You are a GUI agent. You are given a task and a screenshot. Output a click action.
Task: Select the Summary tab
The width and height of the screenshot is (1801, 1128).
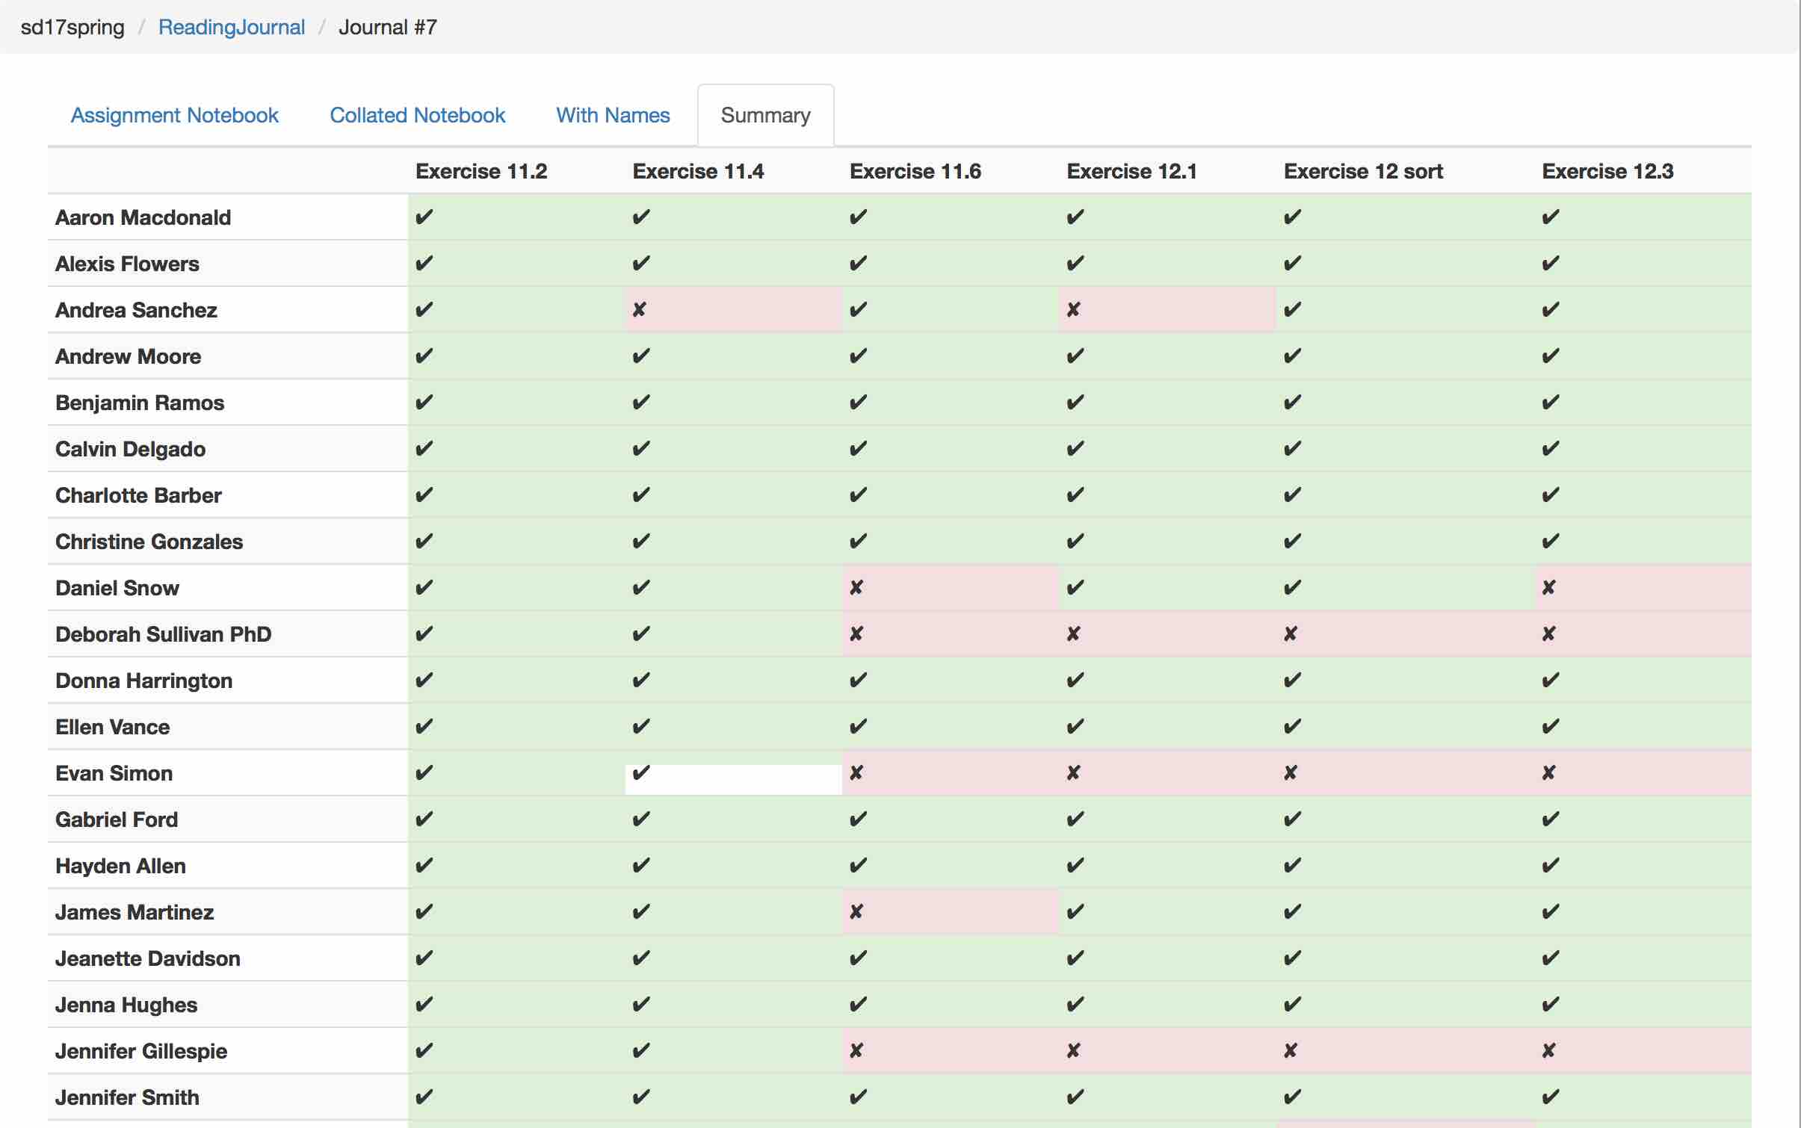coord(765,115)
